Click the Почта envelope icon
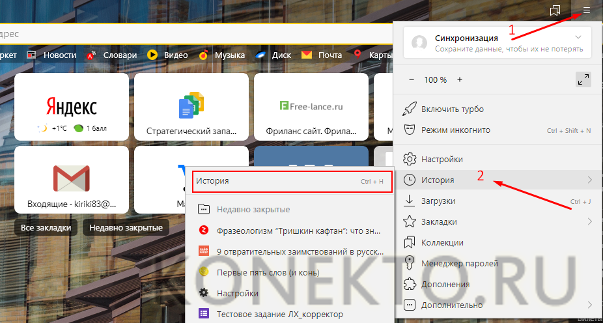Screen dimensions: 603x323 [307, 55]
